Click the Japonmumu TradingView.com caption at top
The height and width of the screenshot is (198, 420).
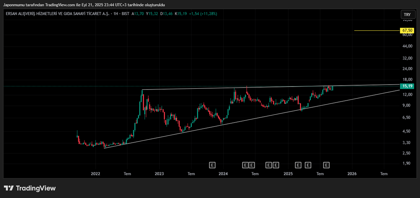[84, 5]
